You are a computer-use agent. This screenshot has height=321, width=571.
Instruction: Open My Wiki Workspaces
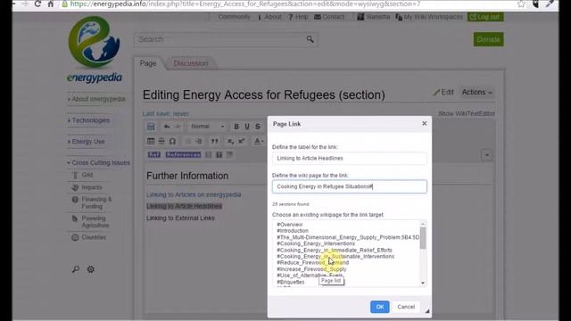point(429,17)
